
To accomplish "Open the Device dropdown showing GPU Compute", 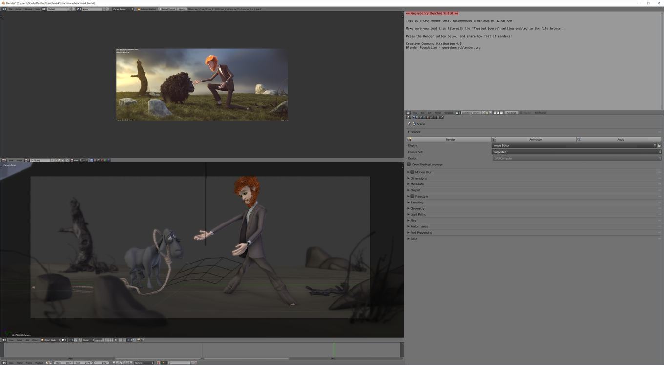I will point(576,158).
